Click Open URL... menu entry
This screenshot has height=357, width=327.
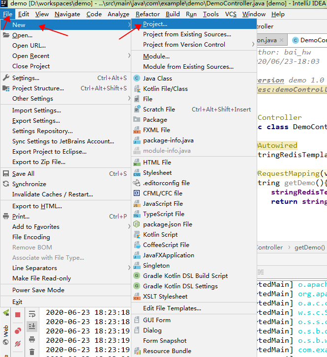[x=66, y=46]
